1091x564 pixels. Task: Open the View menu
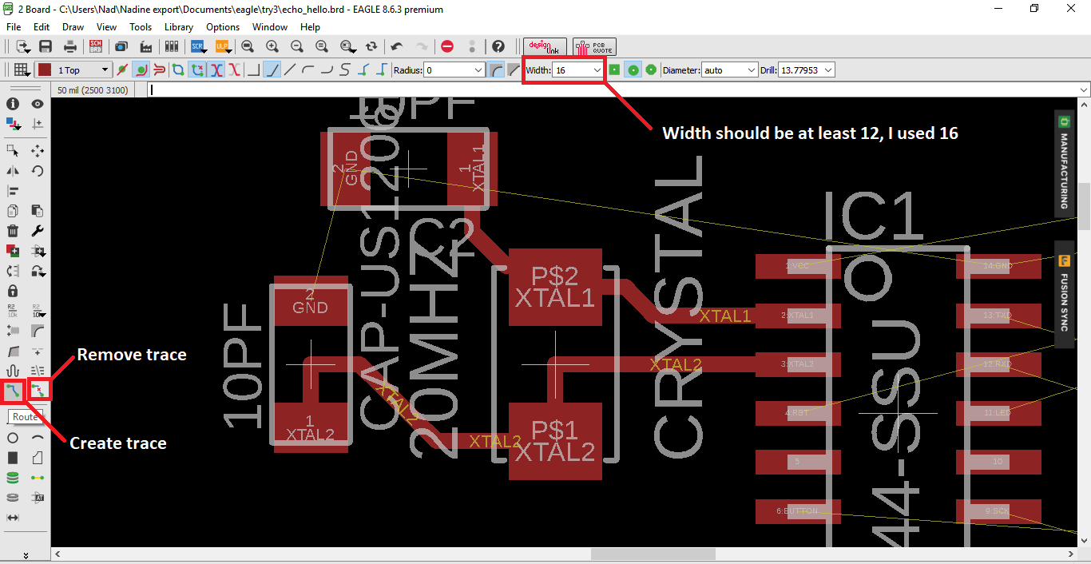(x=106, y=27)
